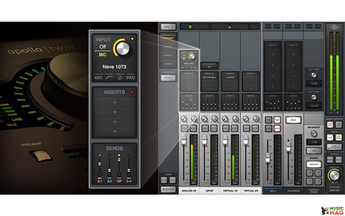Click the large MONITOR level knob

pyautogui.click(x=334, y=175)
